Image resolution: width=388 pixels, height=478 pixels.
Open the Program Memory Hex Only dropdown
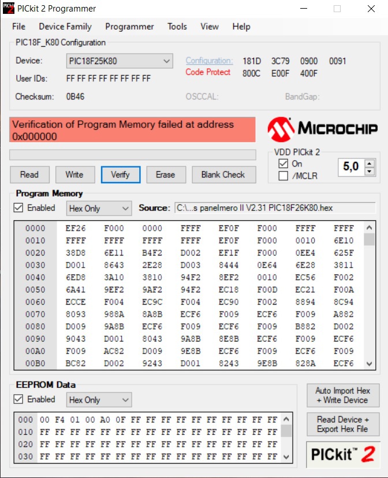tap(99, 209)
